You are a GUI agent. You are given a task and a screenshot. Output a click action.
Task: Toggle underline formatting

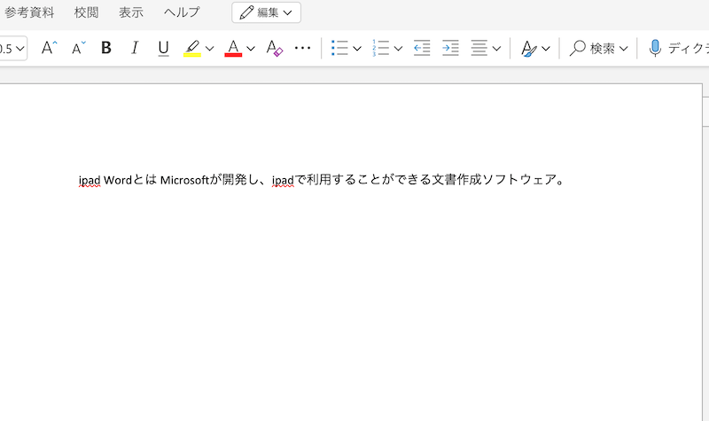[163, 48]
